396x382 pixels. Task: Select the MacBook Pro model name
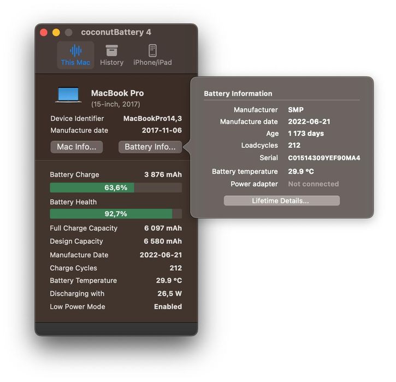[x=117, y=93]
